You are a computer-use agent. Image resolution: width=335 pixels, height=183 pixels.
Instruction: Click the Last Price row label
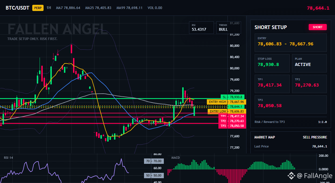(x=261, y=146)
